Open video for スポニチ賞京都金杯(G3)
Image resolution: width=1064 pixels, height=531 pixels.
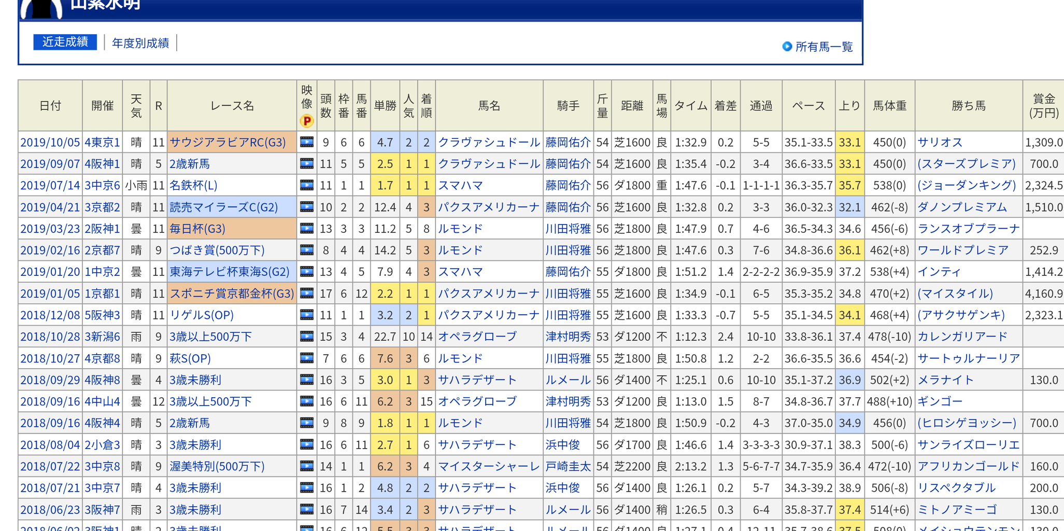(306, 294)
